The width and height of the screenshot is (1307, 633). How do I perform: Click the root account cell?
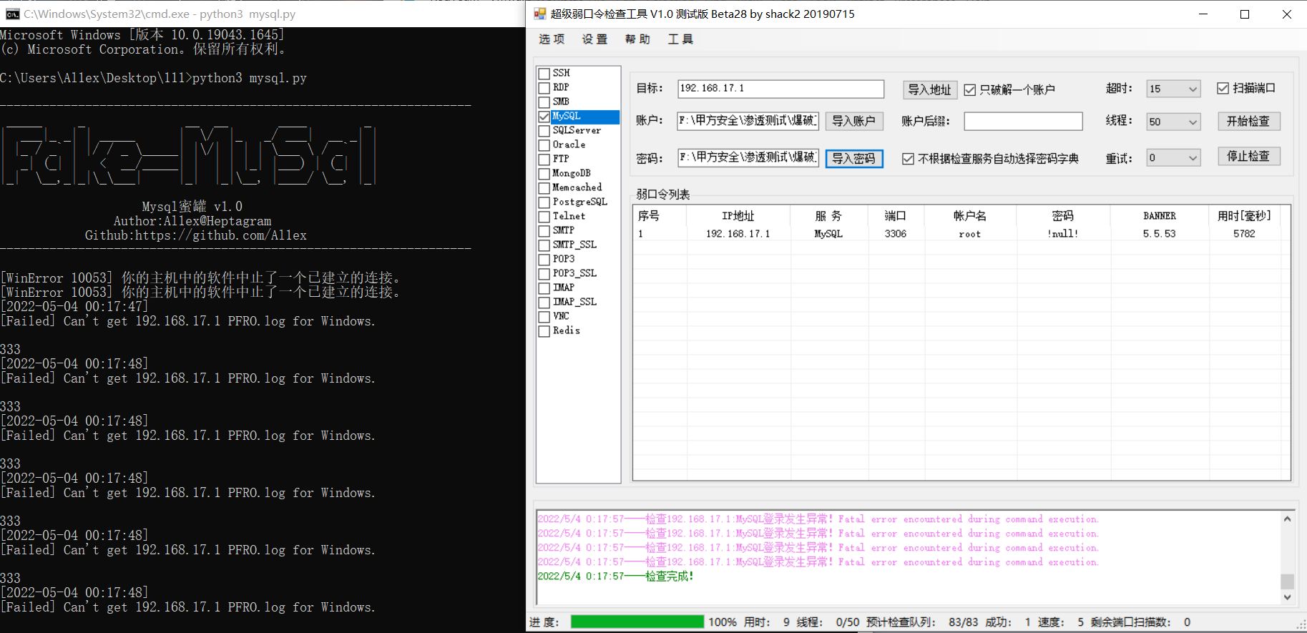point(970,234)
